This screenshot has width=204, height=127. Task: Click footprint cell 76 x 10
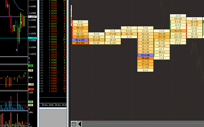click(162, 34)
